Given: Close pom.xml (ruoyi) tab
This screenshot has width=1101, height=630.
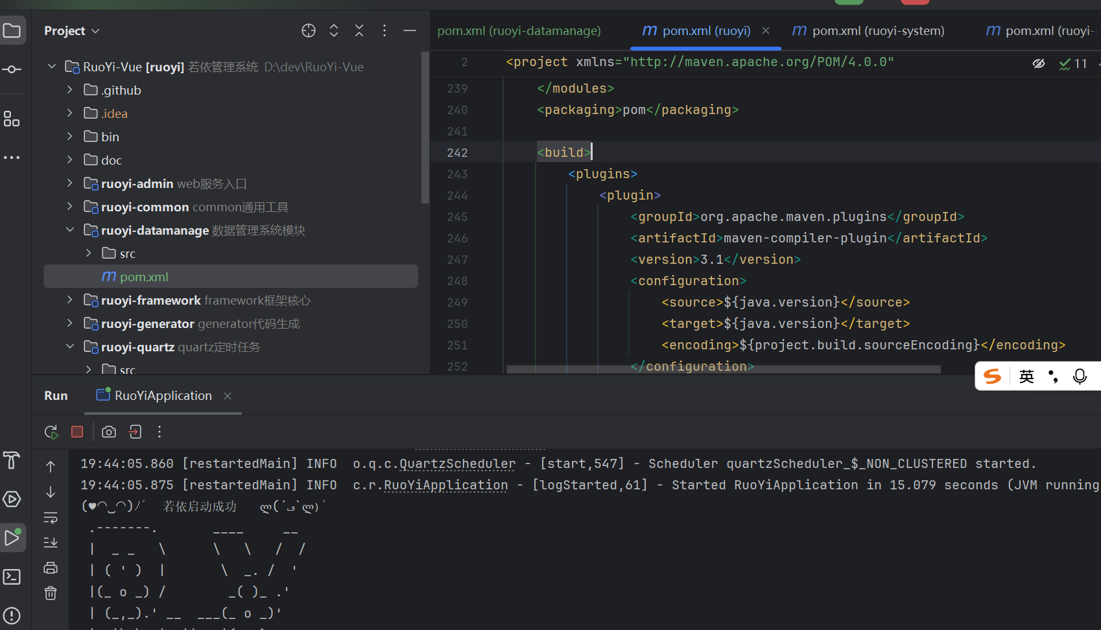Looking at the screenshot, I should (766, 30).
